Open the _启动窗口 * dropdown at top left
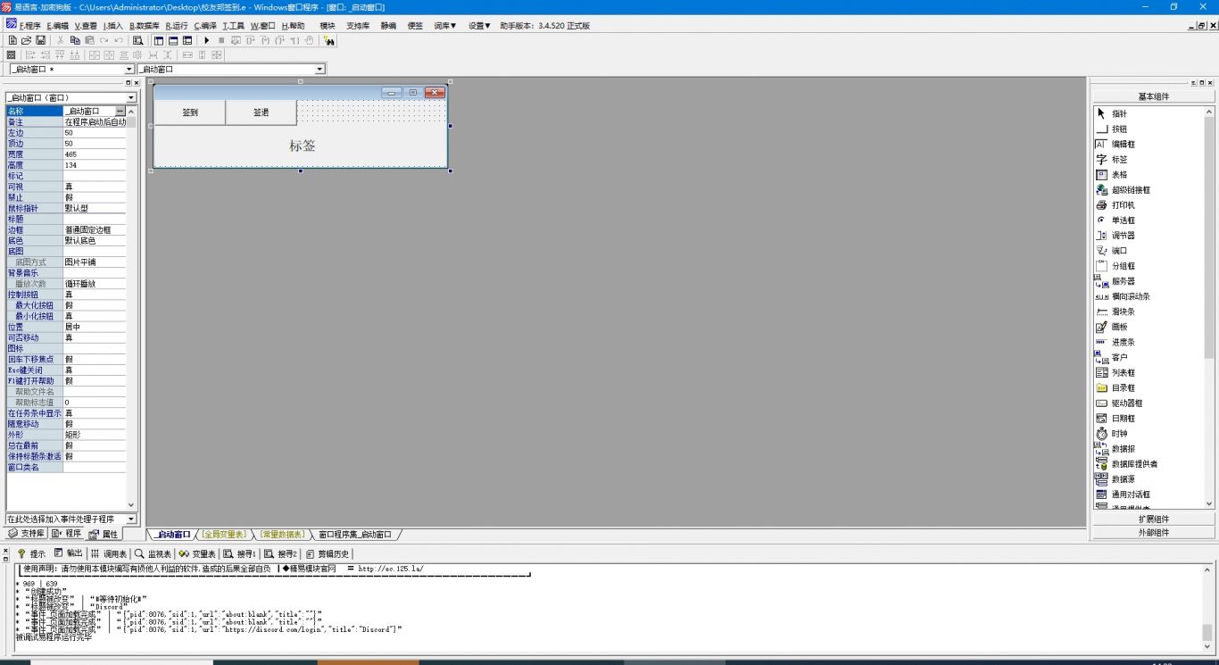 coord(129,69)
